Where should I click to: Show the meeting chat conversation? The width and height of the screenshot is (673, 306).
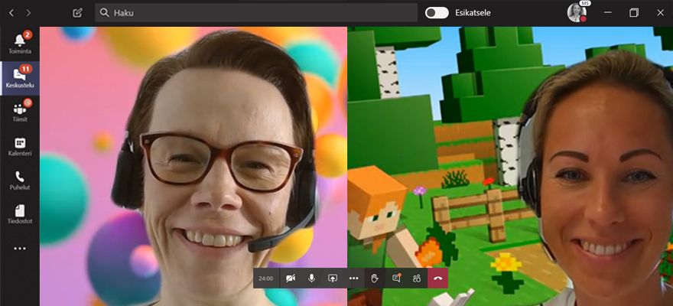pos(396,278)
